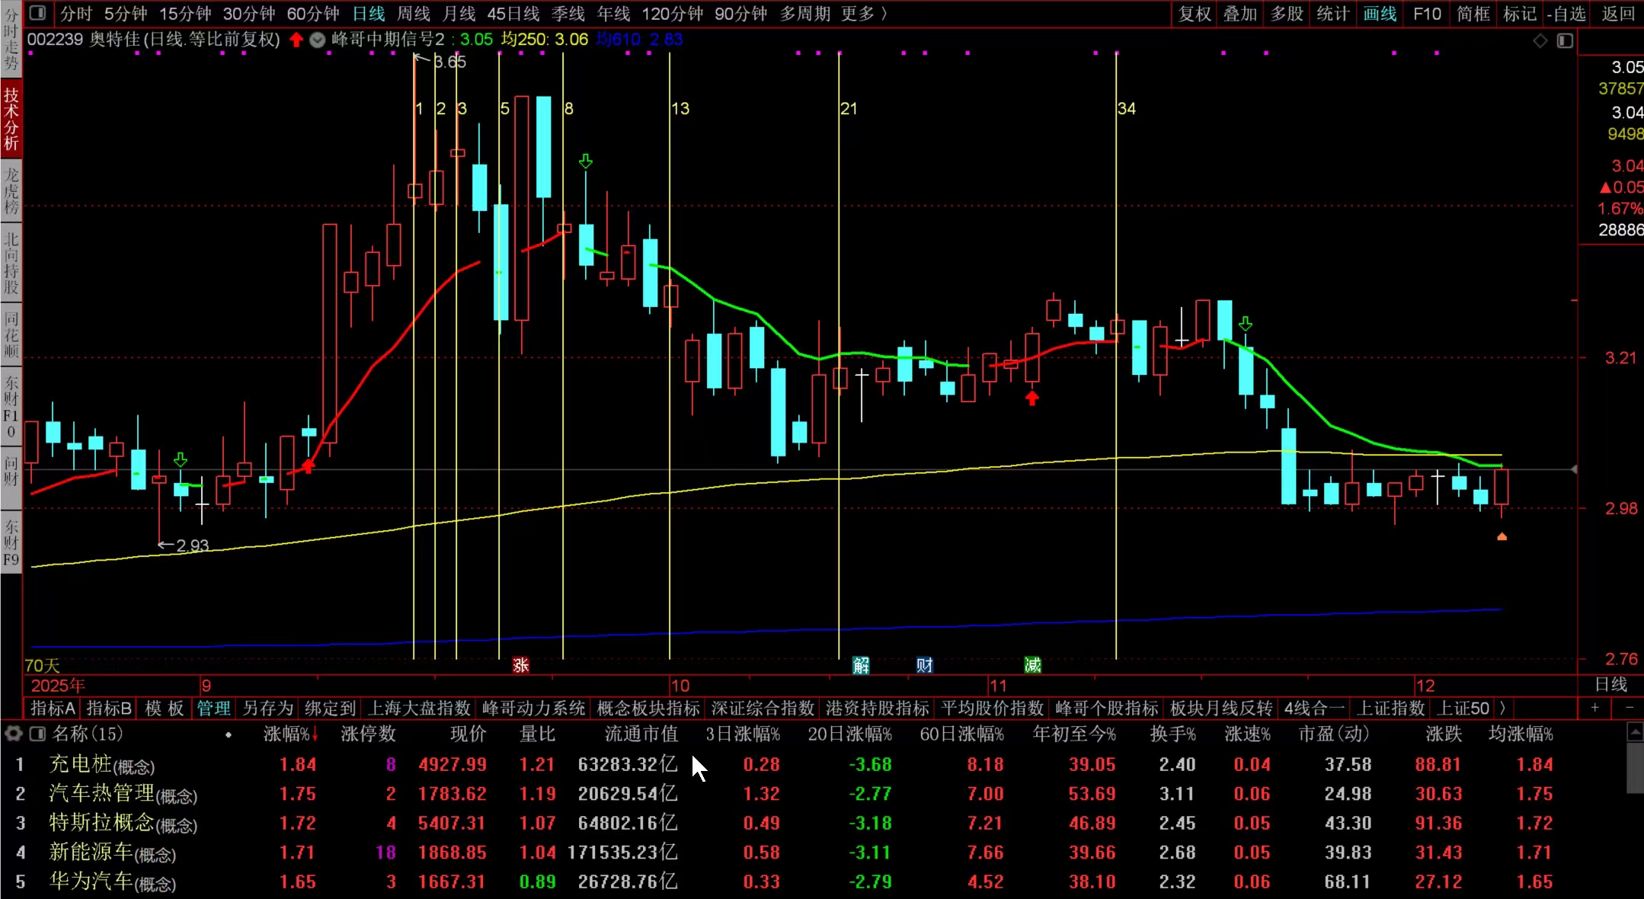This screenshot has width=1644, height=899.
Task: Expand the 更多 period options
Action: (863, 13)
